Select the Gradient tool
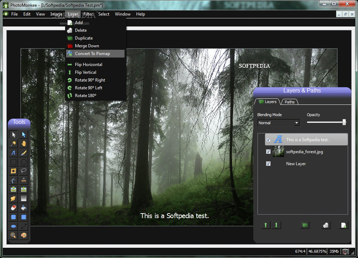 tap(23, 199)
